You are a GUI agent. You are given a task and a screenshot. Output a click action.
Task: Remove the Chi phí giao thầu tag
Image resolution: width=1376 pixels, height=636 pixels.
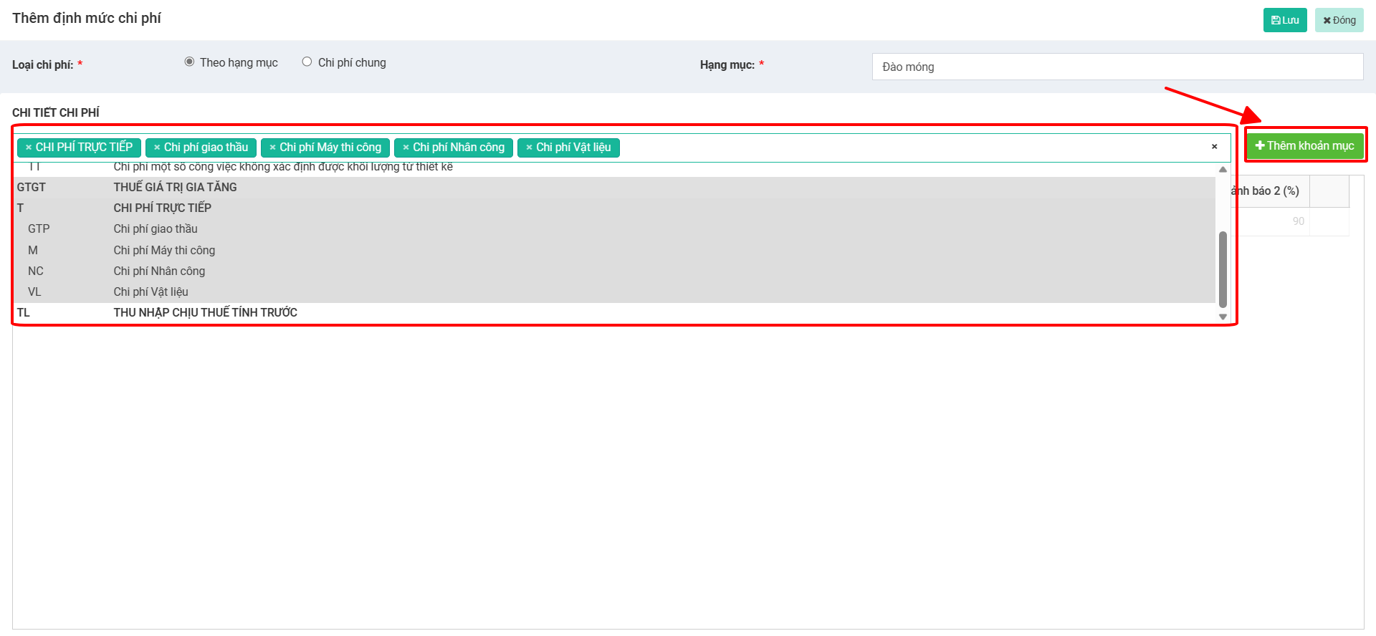click(157, 148)
